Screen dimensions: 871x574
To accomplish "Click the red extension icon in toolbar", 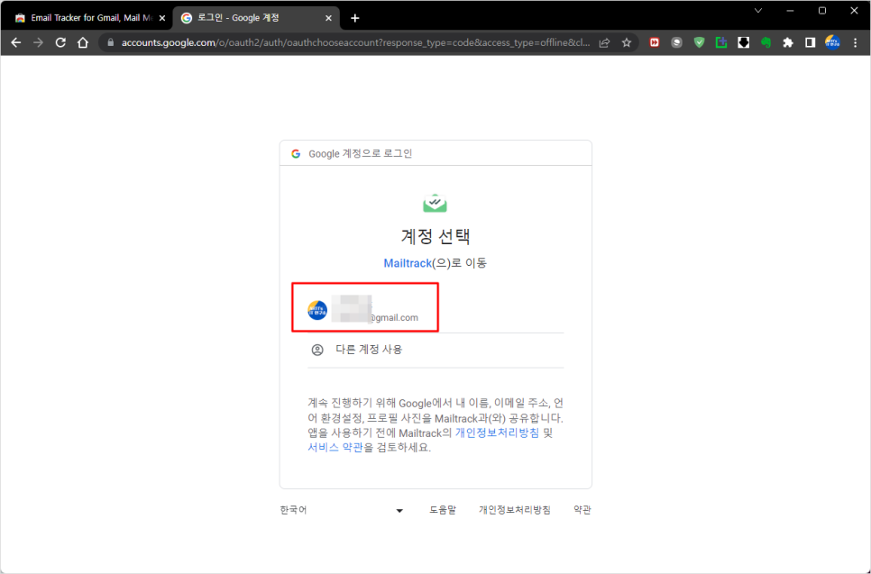I will (x=655, y=42).
